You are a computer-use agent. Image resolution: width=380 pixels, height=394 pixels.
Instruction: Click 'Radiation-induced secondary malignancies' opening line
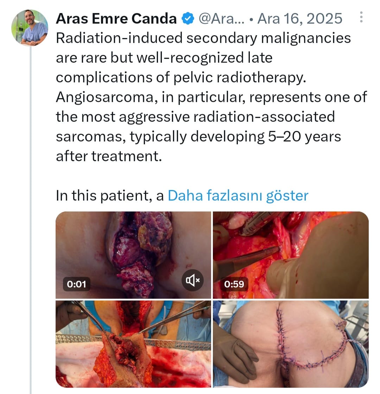point(203,38)
